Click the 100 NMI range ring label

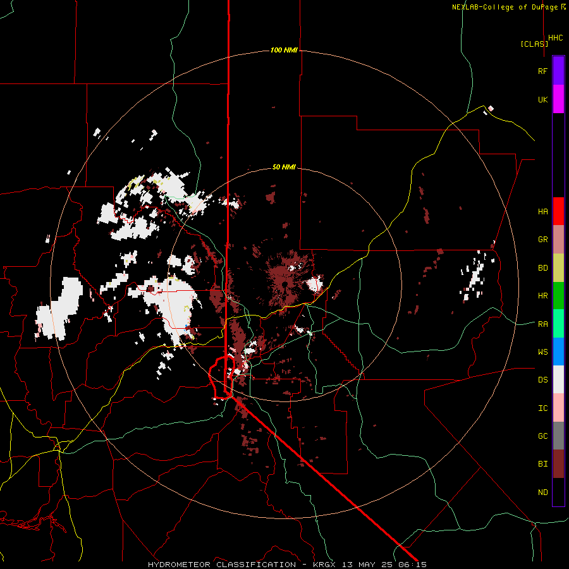tap(284, 50)
